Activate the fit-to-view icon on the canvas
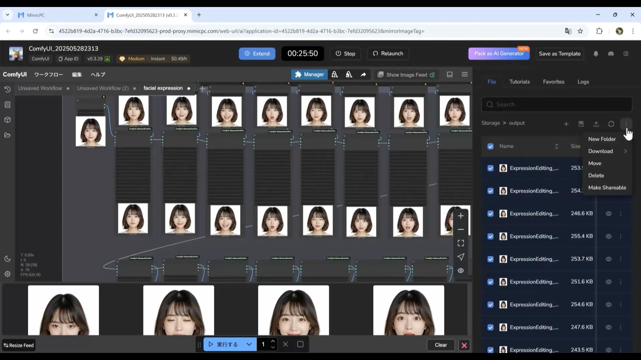641x360 pixels. (x=461, y=243)
